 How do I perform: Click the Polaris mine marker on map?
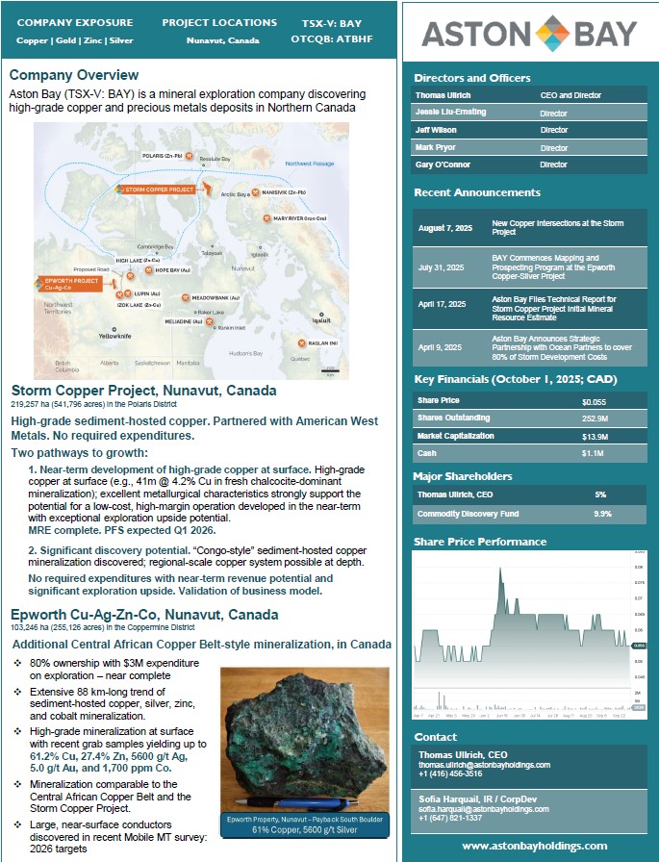click(189, 155)
